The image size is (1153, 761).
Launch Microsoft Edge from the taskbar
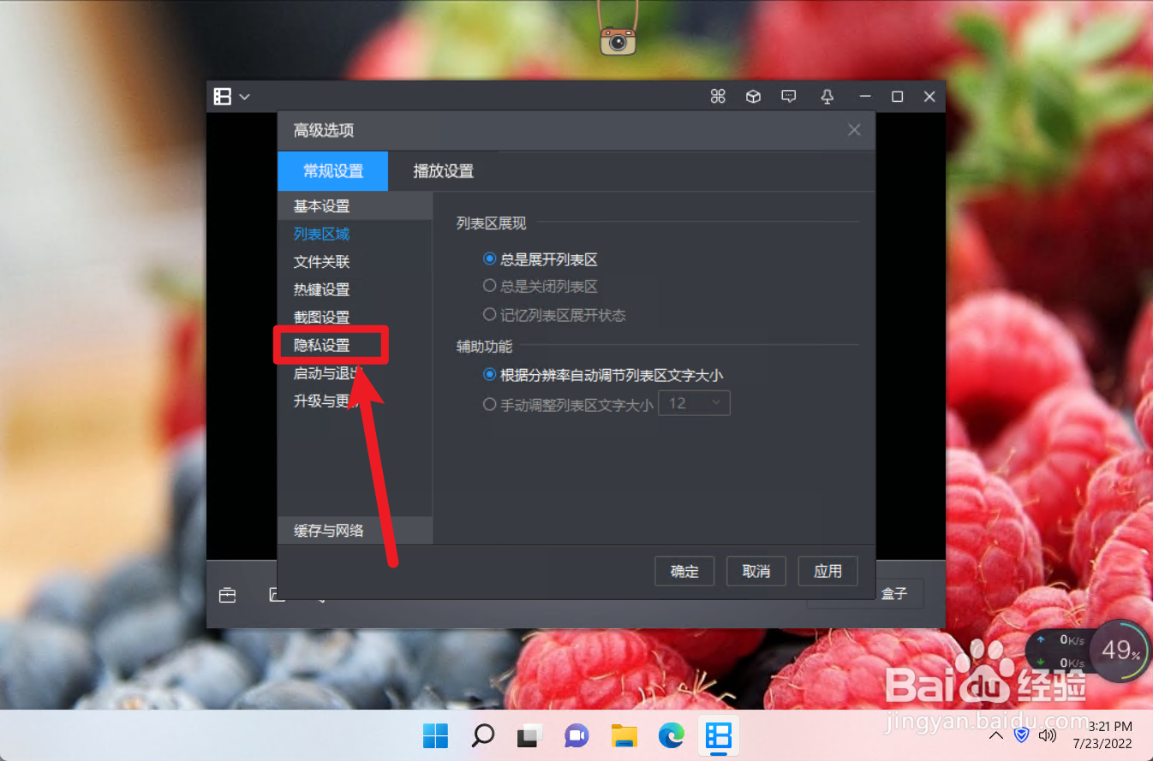[672, 735]
